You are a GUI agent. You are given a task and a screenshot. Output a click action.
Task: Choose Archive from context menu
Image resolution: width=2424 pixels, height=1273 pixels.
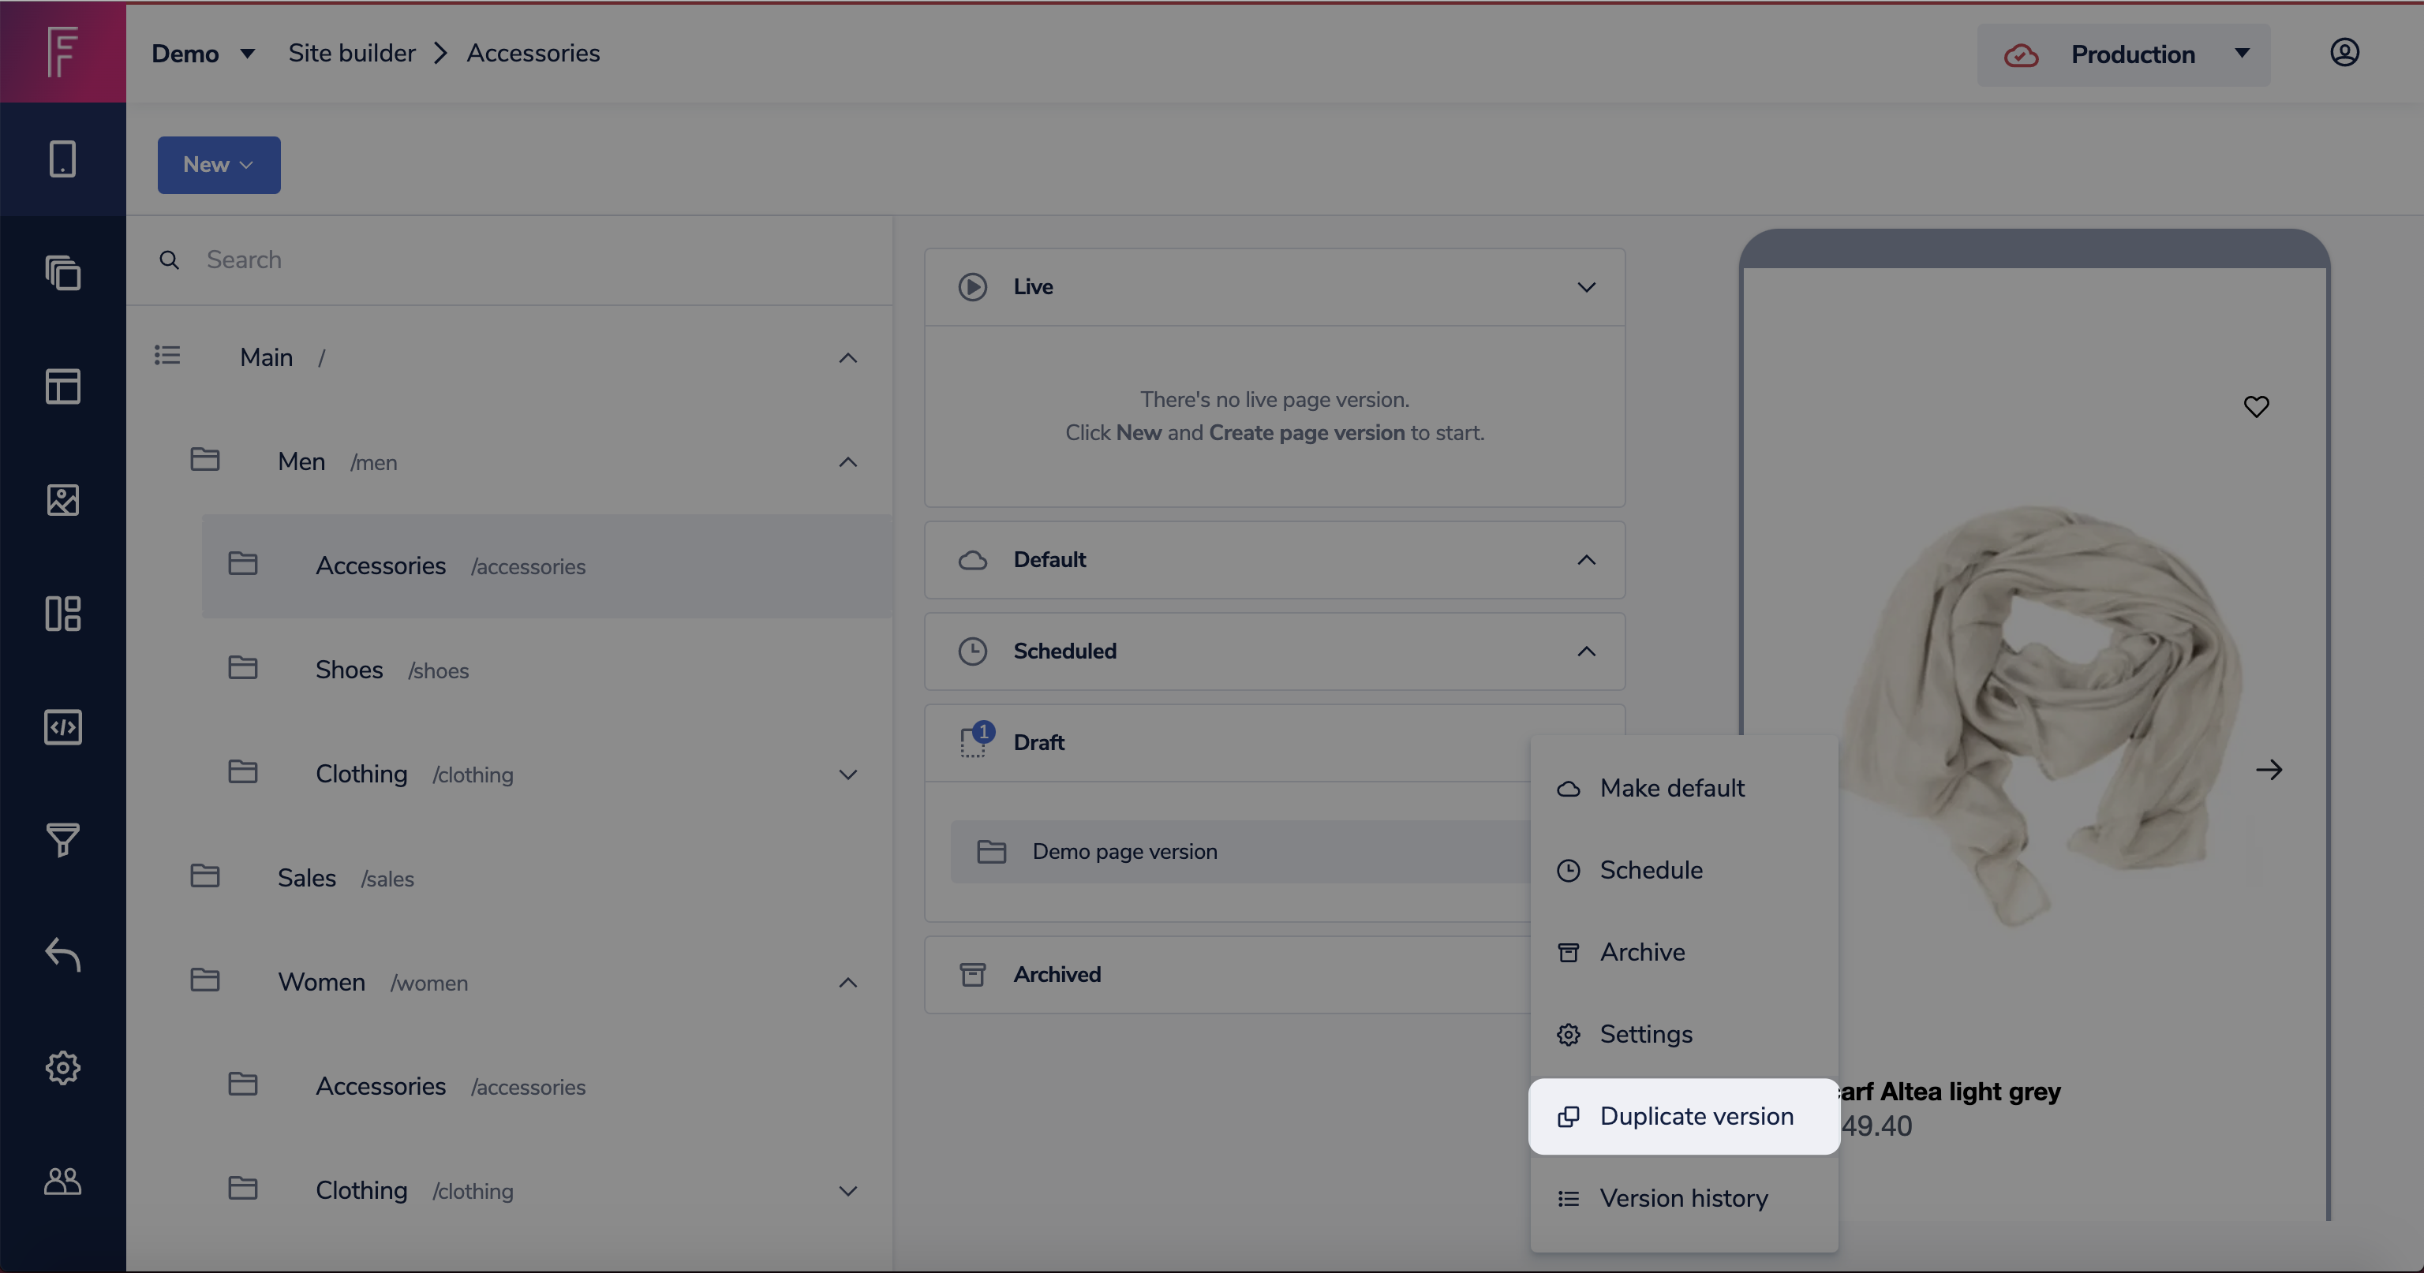tap(1685, 952)
